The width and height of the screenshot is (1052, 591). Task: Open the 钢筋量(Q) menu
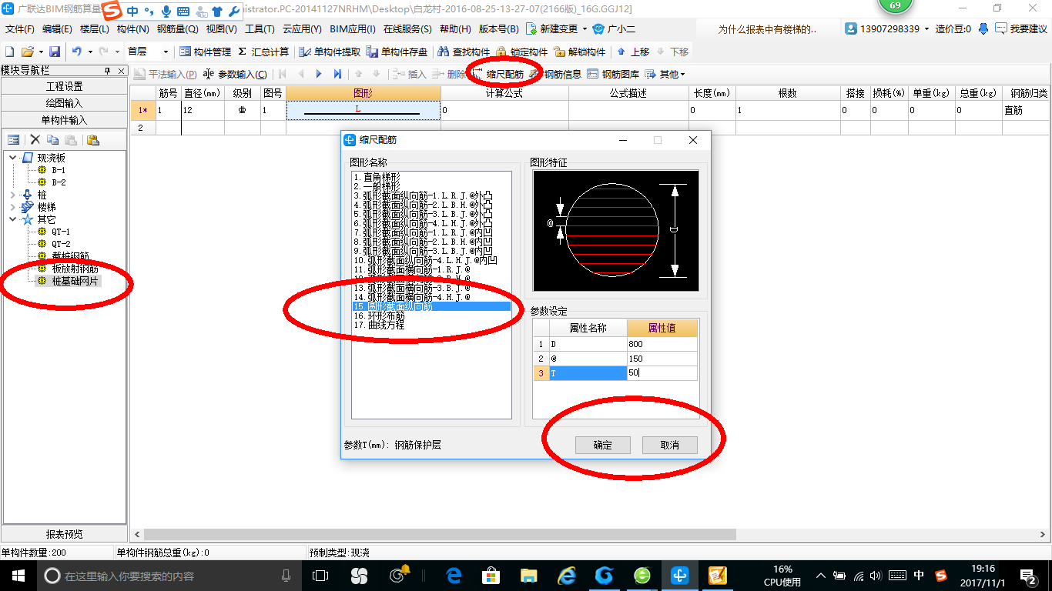point(178,28)
